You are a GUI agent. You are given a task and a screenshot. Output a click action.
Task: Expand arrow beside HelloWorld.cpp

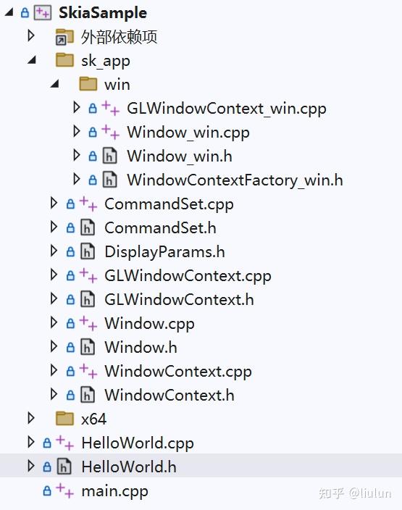31,443
